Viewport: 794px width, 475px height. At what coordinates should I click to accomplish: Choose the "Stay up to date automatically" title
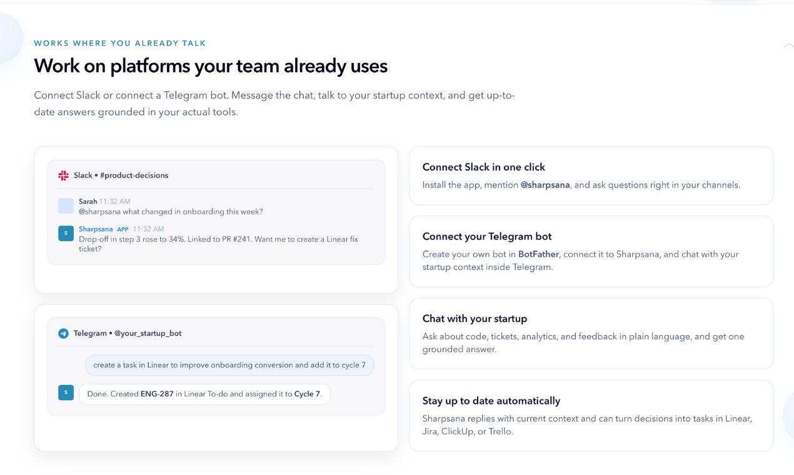coord(491,401)
